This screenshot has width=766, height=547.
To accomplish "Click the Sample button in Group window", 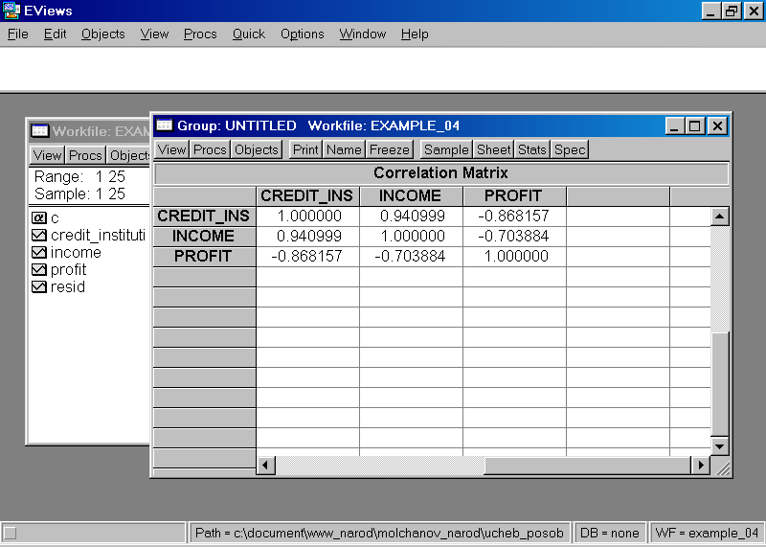I will (446, 149).
